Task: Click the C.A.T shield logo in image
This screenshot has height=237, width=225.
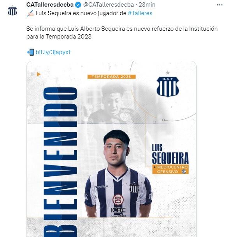Action: pos(168,87)
